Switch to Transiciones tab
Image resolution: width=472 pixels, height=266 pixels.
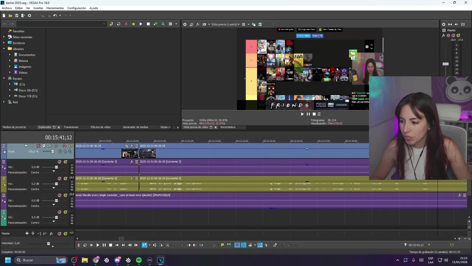pyautogui.click(x=71, y=127)
